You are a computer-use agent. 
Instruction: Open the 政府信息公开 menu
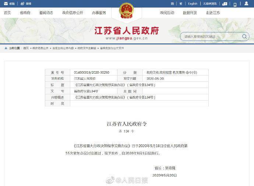[x=72, y=13]
